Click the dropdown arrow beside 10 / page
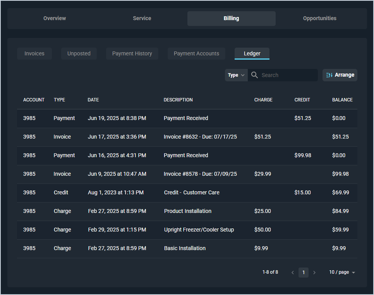Screen dimensions: 374x295 click(353, 272)
